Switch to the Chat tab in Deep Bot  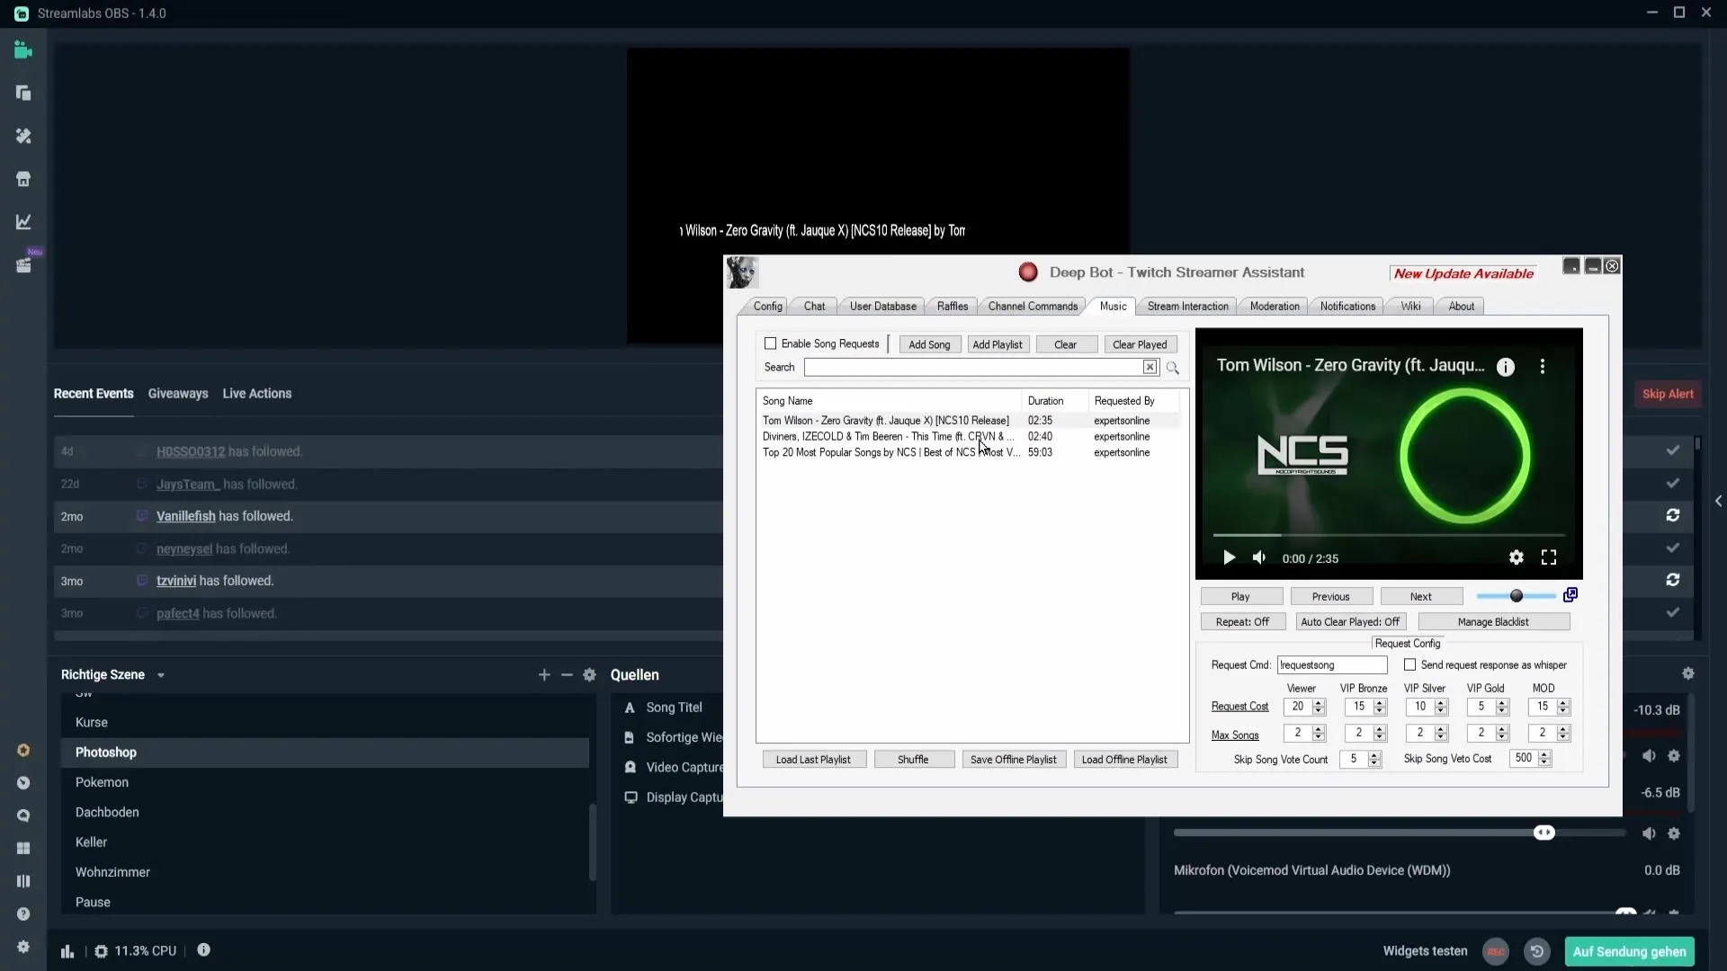pos(814,307)
